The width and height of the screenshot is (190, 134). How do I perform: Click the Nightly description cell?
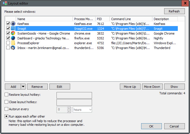(x=158, y=38)
